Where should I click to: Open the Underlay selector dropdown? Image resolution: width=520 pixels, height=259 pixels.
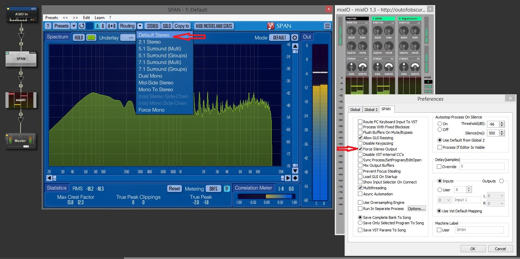(128, 37)
